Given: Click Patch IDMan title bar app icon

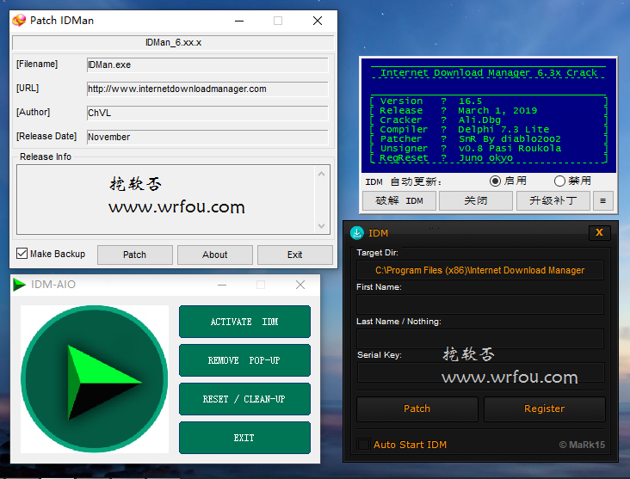Looking at the screenshot, I should click(x=19, y=20).
